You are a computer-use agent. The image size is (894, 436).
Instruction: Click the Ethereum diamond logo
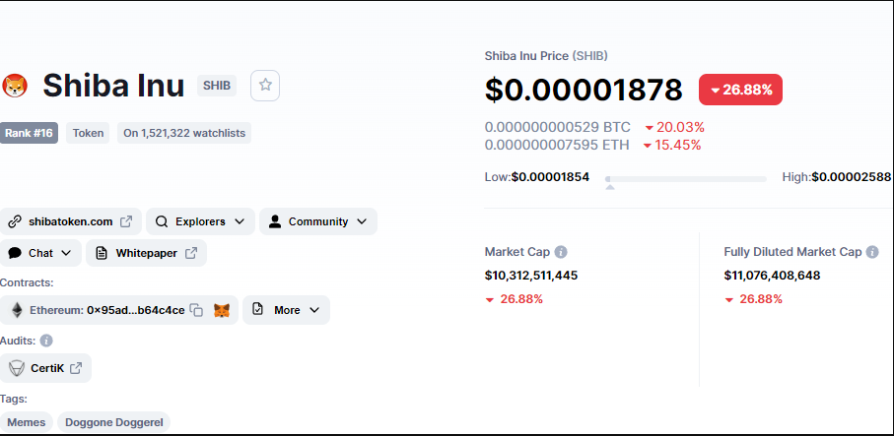coord(17,310)
